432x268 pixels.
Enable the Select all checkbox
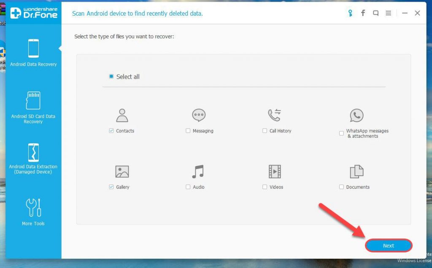point(111,76)
